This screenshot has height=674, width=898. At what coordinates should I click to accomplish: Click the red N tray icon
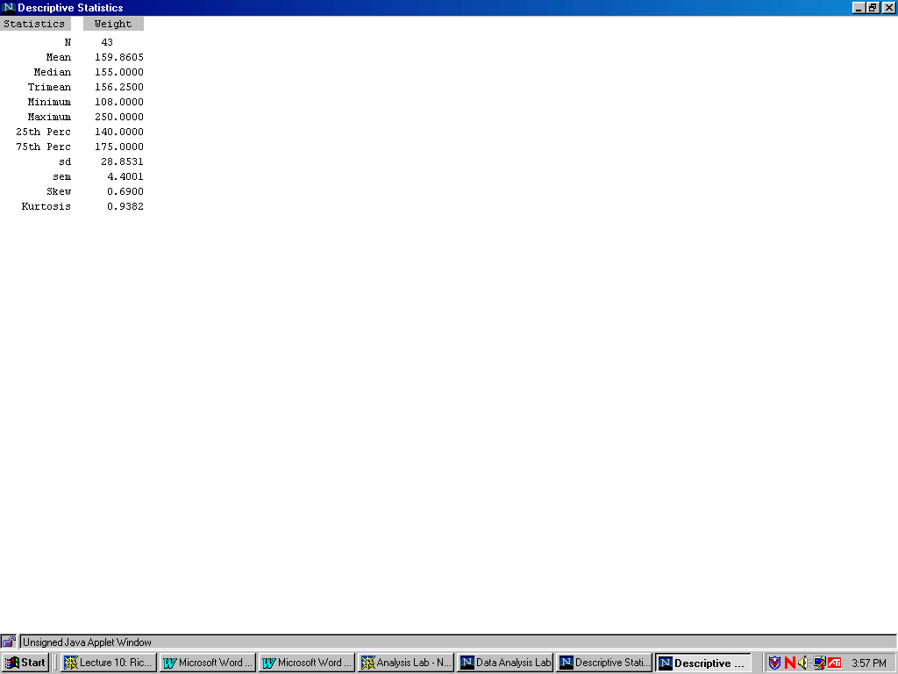(789, 663)
